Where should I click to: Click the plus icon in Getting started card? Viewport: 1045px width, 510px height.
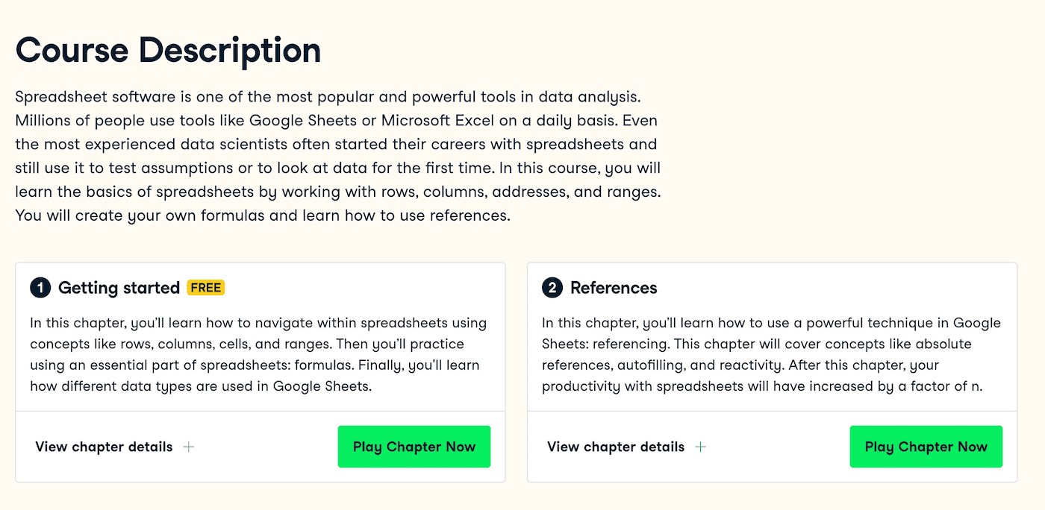coord(189,447)
